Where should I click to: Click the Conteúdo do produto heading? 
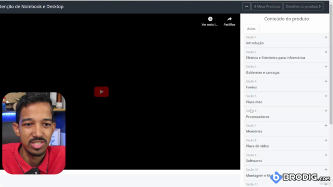(287, 19)
